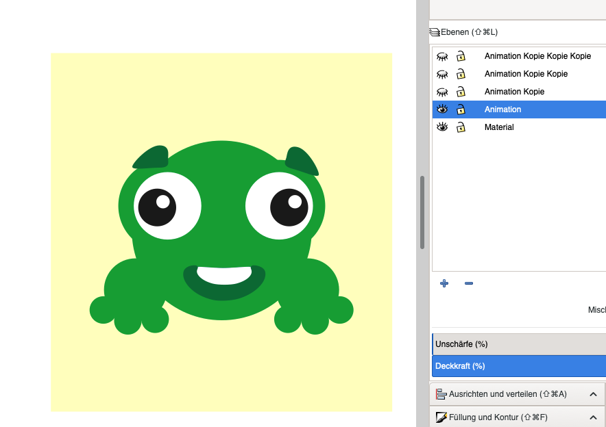Lock the Animation layer
606x427 pixels.
point(461,109)
